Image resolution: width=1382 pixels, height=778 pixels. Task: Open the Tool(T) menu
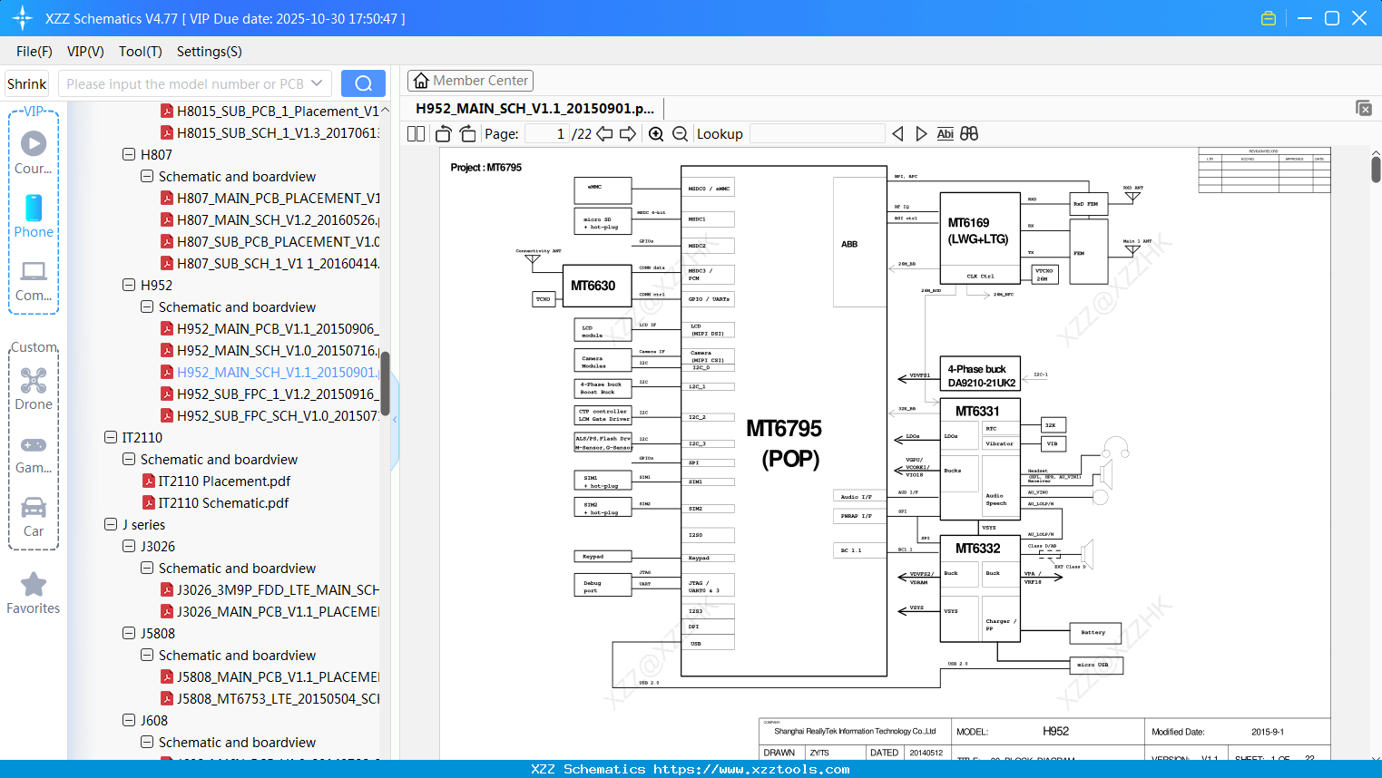(x=140, y=52)
